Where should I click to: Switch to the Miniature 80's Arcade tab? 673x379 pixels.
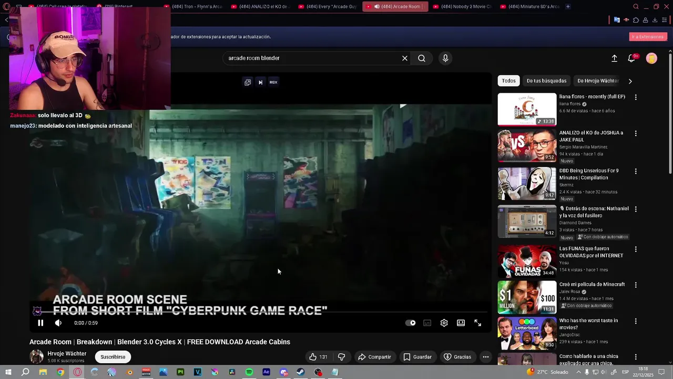529,6
